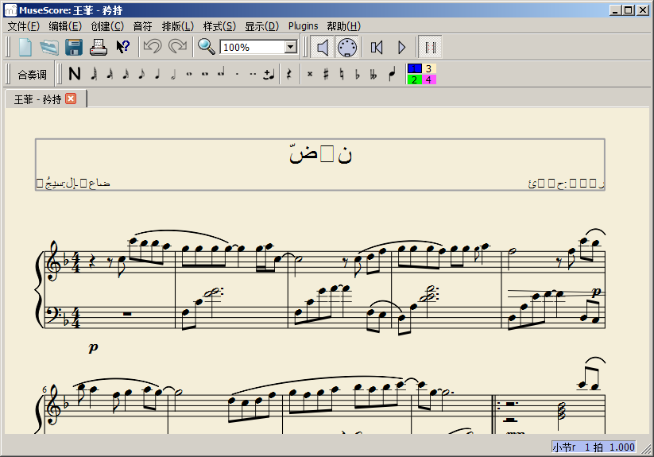The image size is (654, 457).
Task: Open the 编辑(E) menu
Action: click(x=65, y=26)
